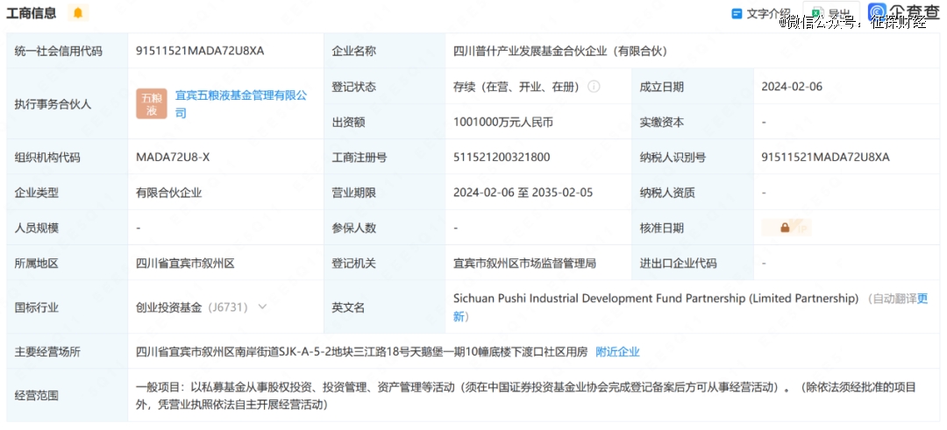947x430 pixels.
Task: Click organization code MADA72U8-X
Action: pos(173,158)
